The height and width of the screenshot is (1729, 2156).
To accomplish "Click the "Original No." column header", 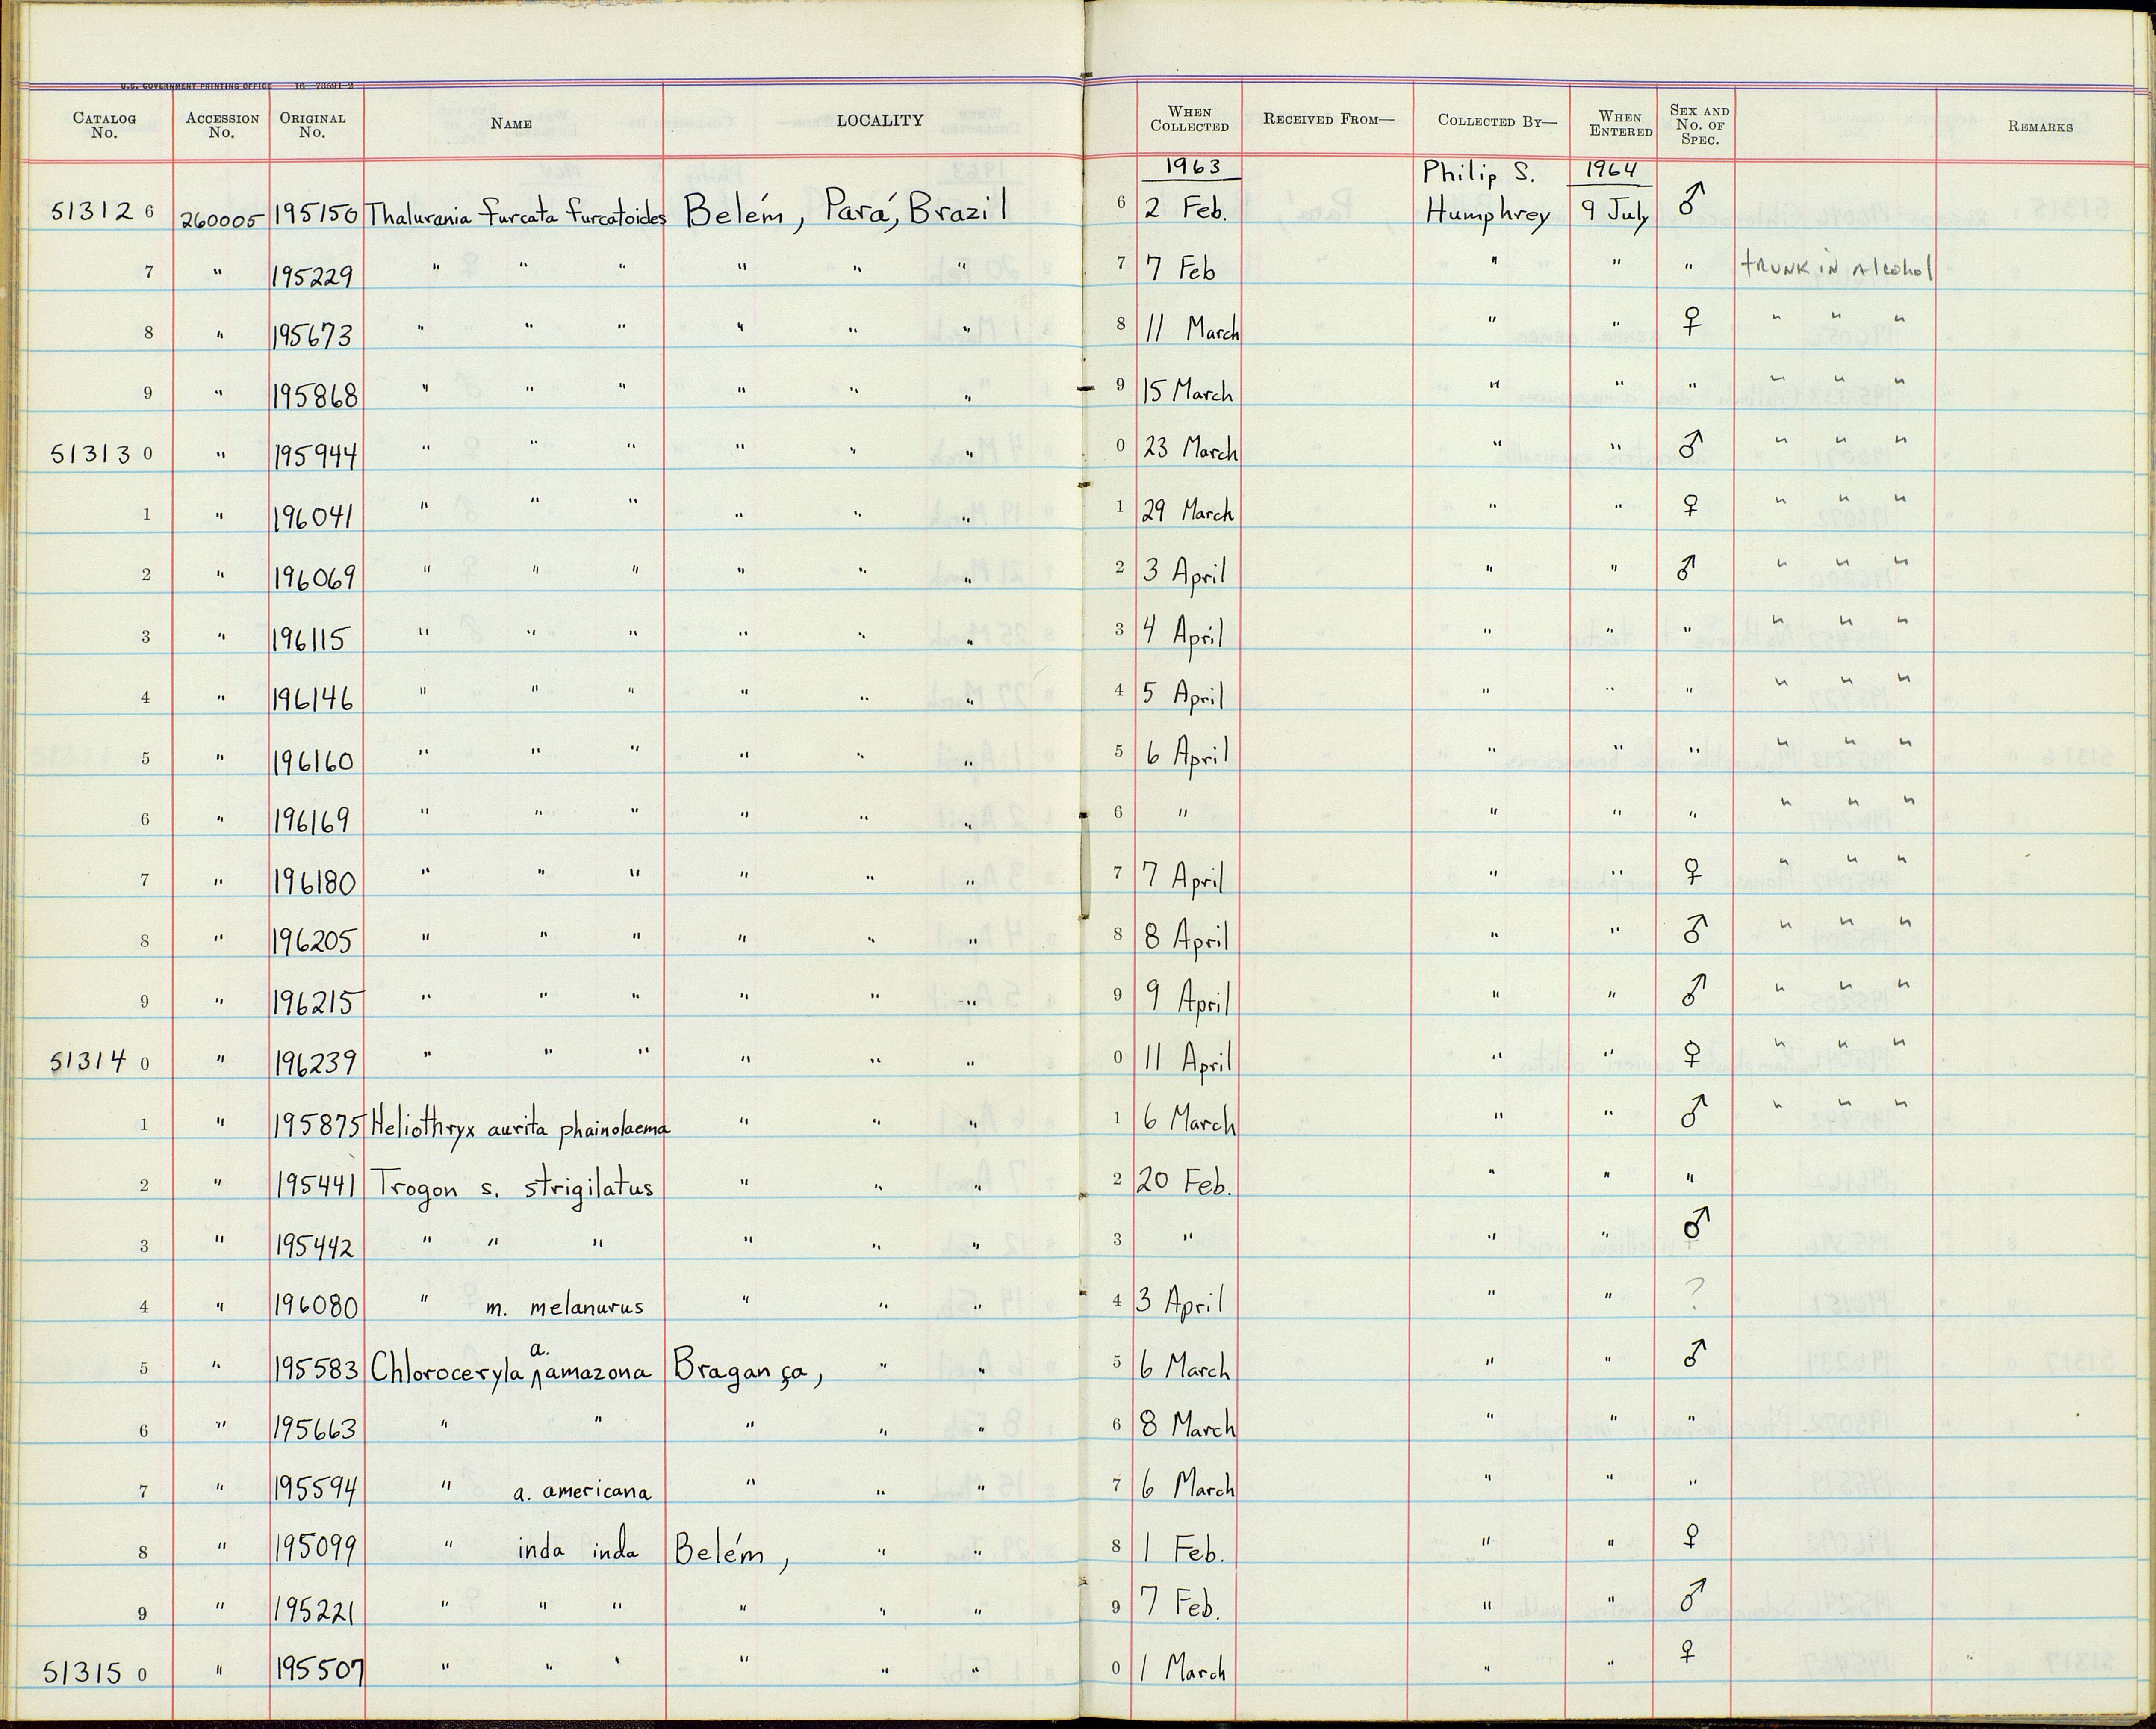I will [x=312, y=125].
